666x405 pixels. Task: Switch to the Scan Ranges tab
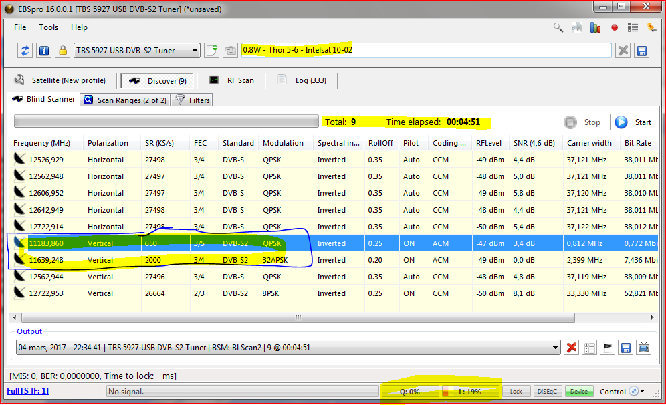(x=124, y=100)
